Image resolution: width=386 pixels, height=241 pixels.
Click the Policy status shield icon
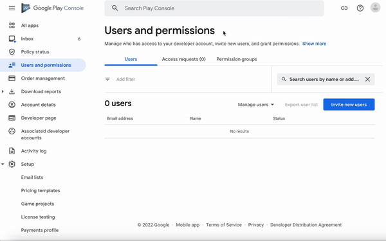(x=12, y=52)
